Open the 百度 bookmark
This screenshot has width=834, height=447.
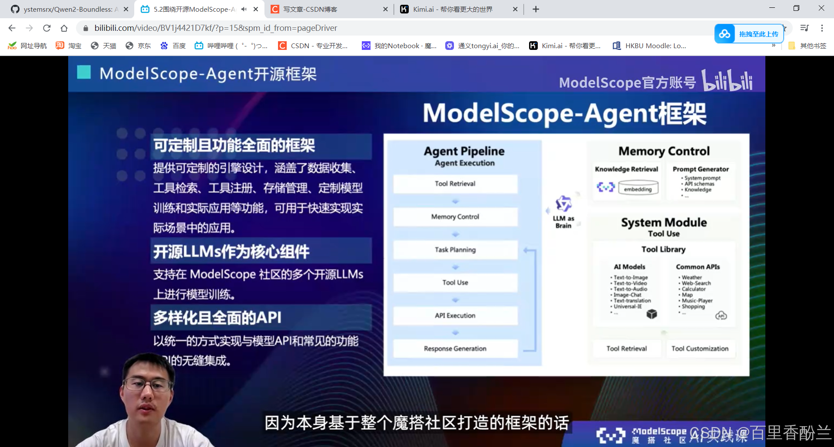tap(173, 46)
